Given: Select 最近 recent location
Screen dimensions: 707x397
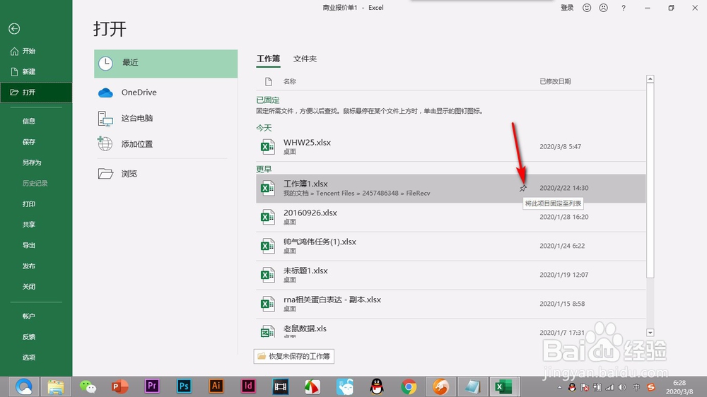Looking at the screenshot, I should 165,64.
